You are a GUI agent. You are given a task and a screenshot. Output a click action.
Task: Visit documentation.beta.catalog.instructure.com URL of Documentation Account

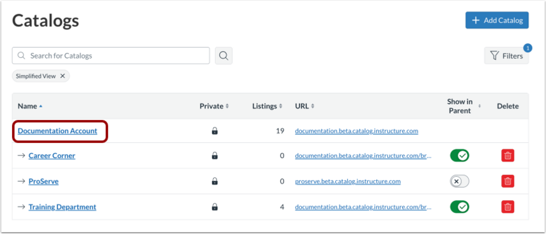pyautogui.click(x=356, y=131)
